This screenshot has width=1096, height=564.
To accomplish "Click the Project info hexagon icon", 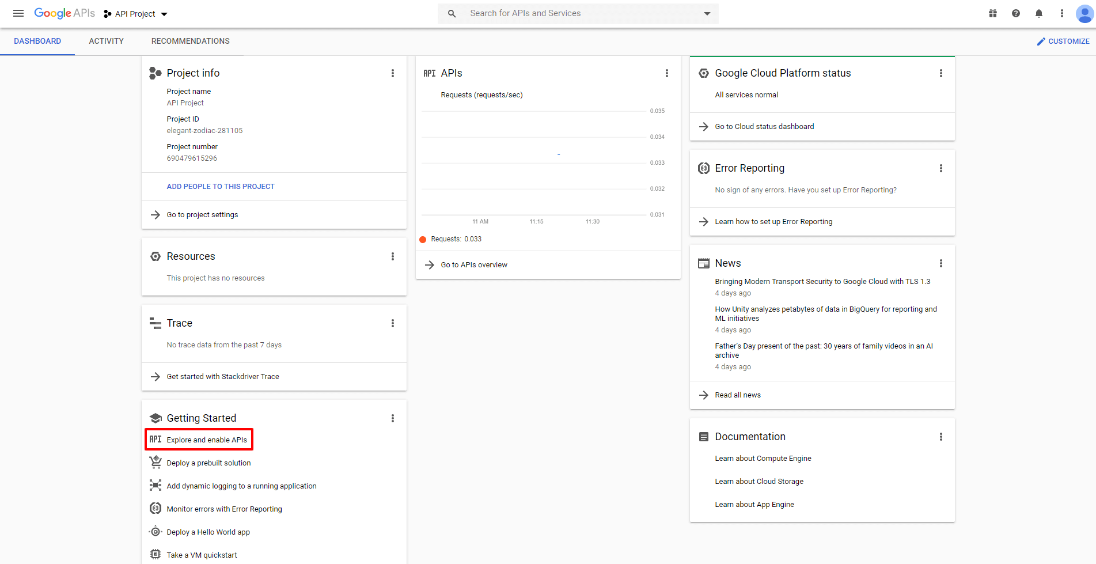I will coord(155,73).
